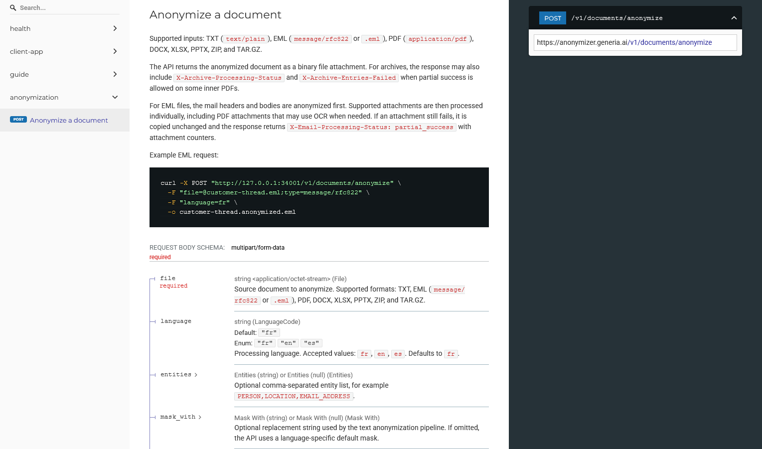Expand the guide section chevron
Viewport: 762px width, 449px height.
tap(115, 74)
